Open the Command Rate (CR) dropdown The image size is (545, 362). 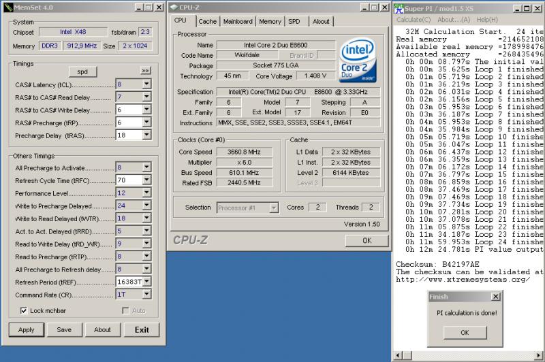pos(146,295)
